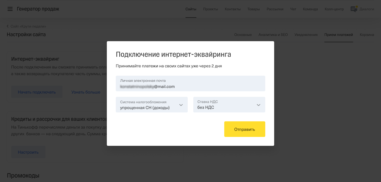Focus the Личная электронная почта field
The width and height of the screenshot is (381, 182).
pyautogui.click(x=191, y=83)
